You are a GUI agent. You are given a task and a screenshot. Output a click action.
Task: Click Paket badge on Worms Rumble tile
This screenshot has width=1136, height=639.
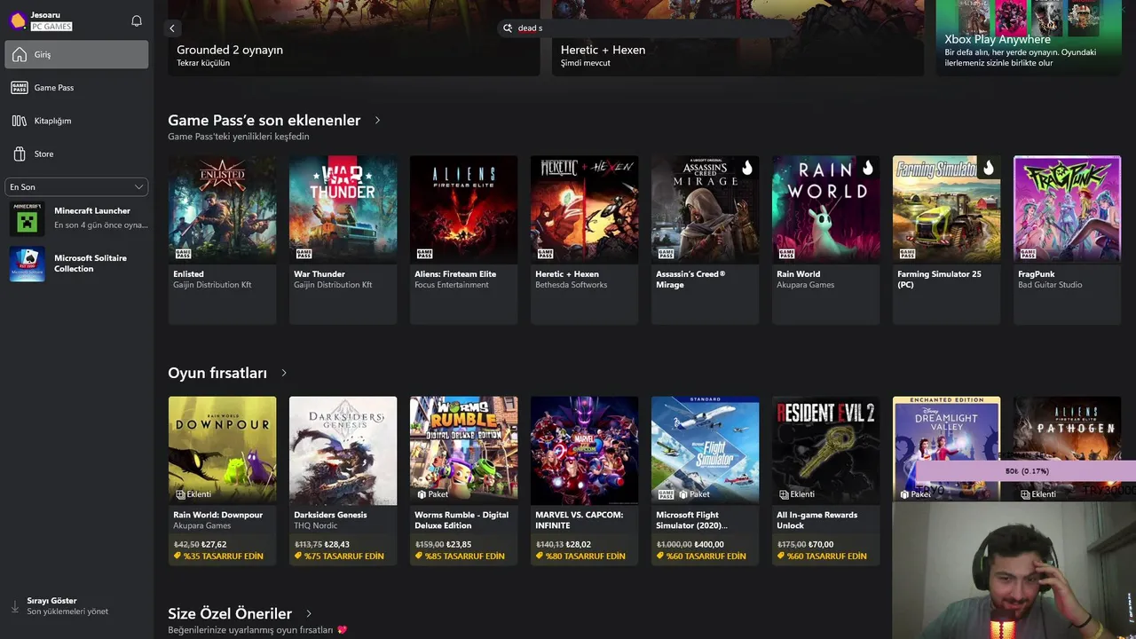pyautogui.click(x=432, y=494)
